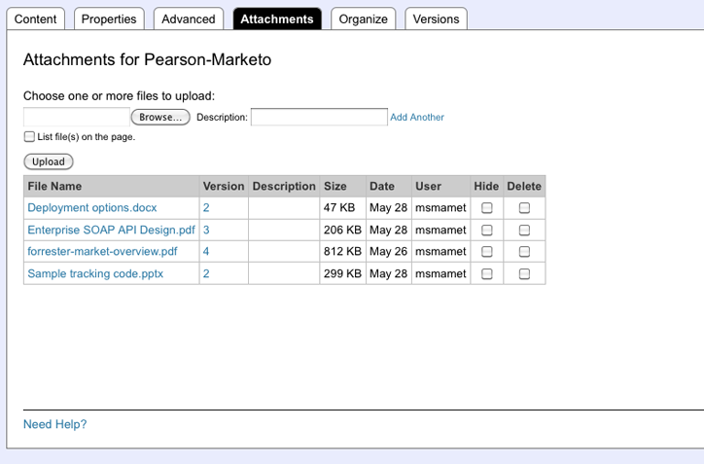Click the file path input box
This screenshot has height=464, width=704.
click(x=76, y=118)
